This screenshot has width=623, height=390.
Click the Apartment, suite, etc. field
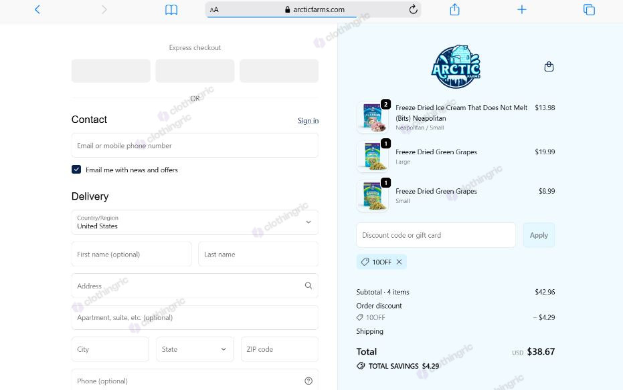tap(195, 317)
